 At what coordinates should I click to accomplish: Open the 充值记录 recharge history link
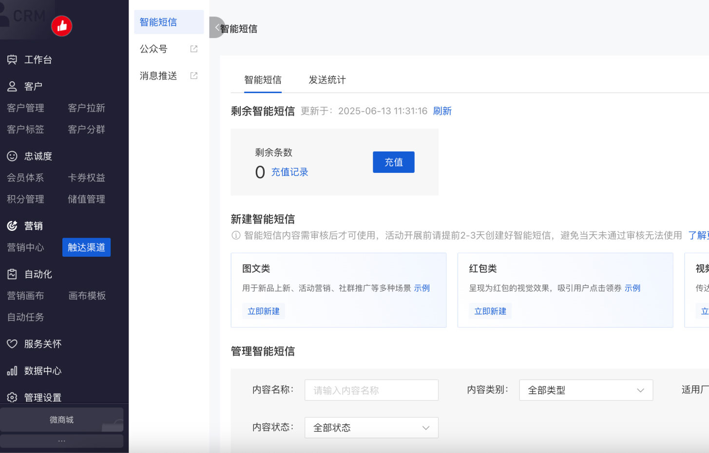[289, 172]
